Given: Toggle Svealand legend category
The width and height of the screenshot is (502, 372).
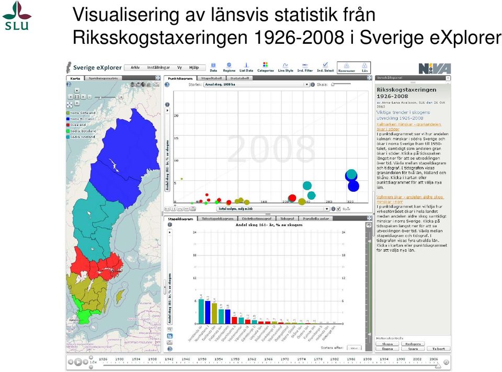Looking at the screenshot, I should pyautogui.click(x=76, y=125).
